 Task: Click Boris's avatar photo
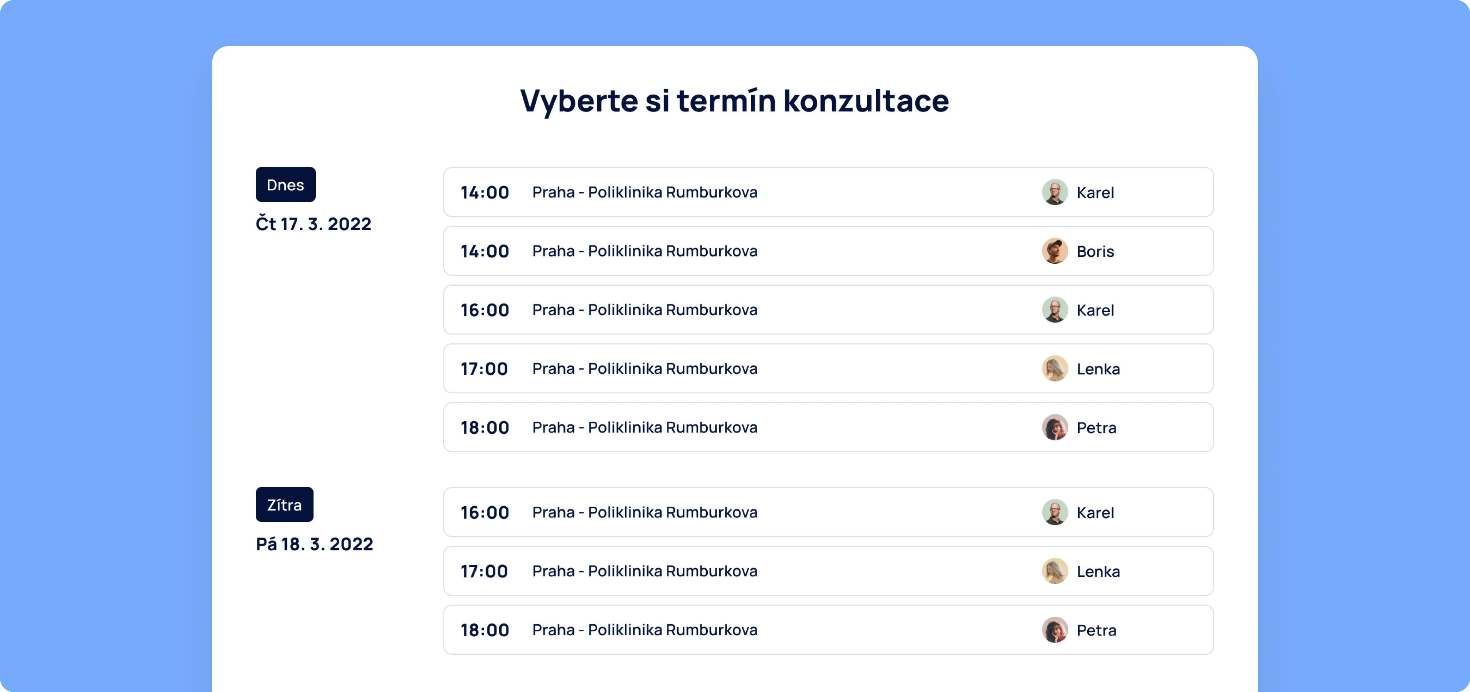(x=1055, y=251)
